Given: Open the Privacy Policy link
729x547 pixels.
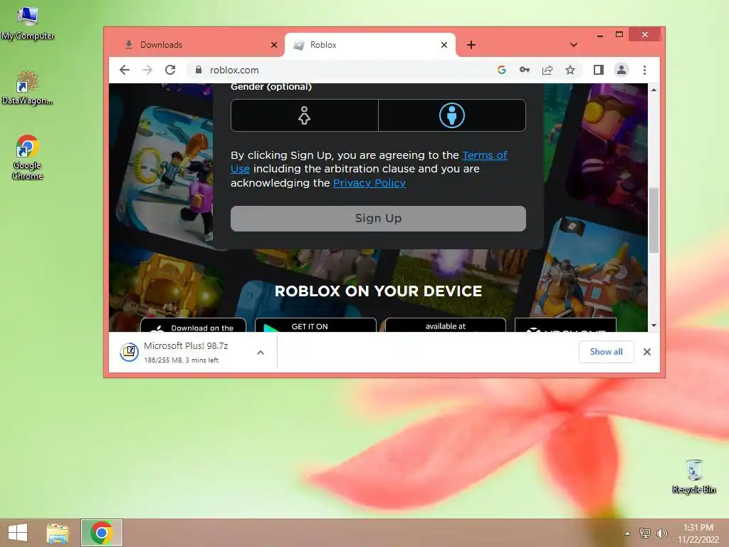Looking at the screenshot, I should click(369, 183).
